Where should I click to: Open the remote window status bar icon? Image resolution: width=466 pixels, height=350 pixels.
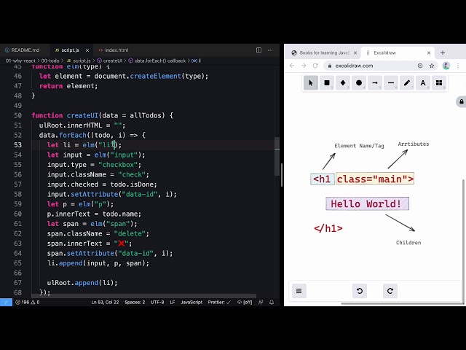[6, 302]
